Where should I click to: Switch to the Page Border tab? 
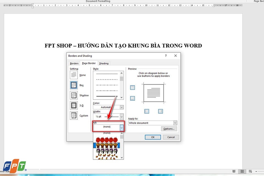pyautogui.click(x=89, y=63)
